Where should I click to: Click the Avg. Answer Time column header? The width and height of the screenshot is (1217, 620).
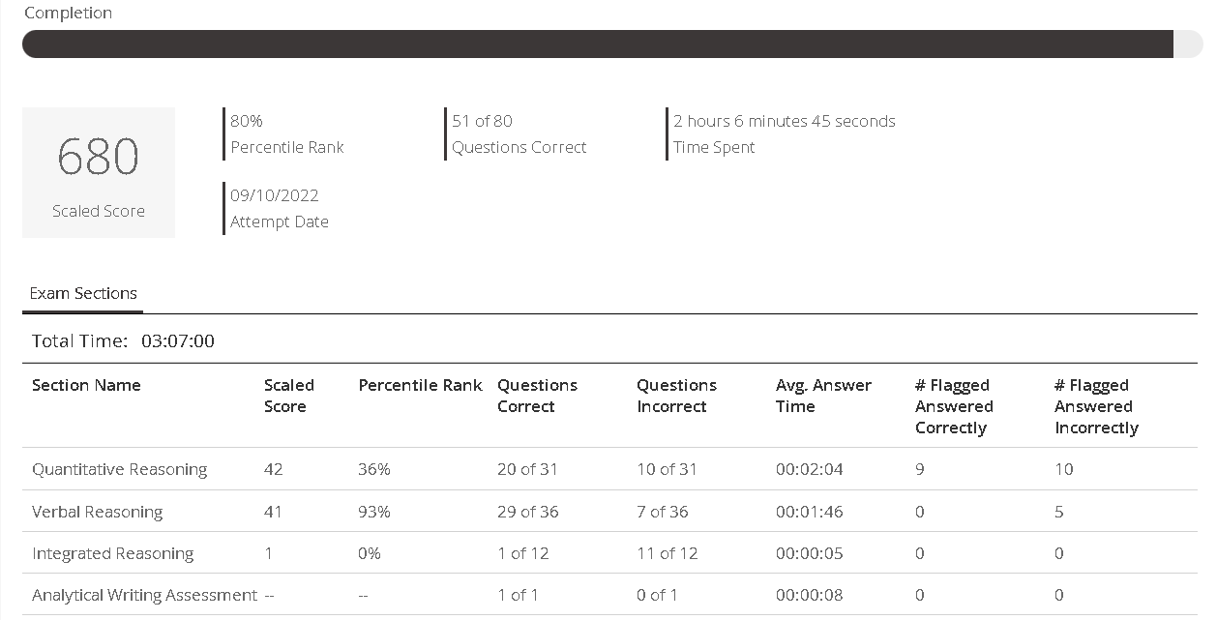click(x=823, y=396)
